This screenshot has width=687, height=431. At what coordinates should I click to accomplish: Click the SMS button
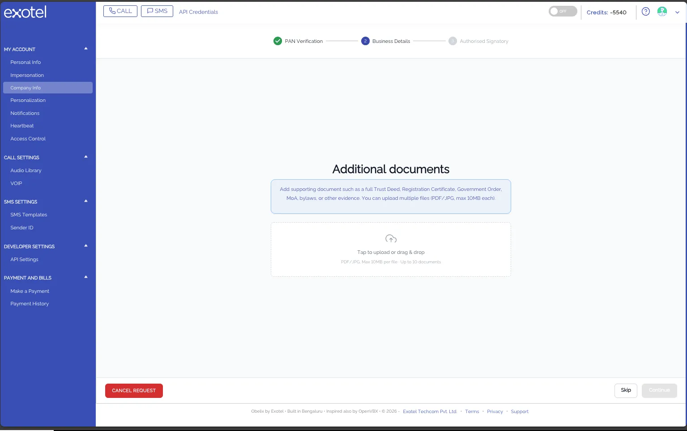click(x=157, y=11)
